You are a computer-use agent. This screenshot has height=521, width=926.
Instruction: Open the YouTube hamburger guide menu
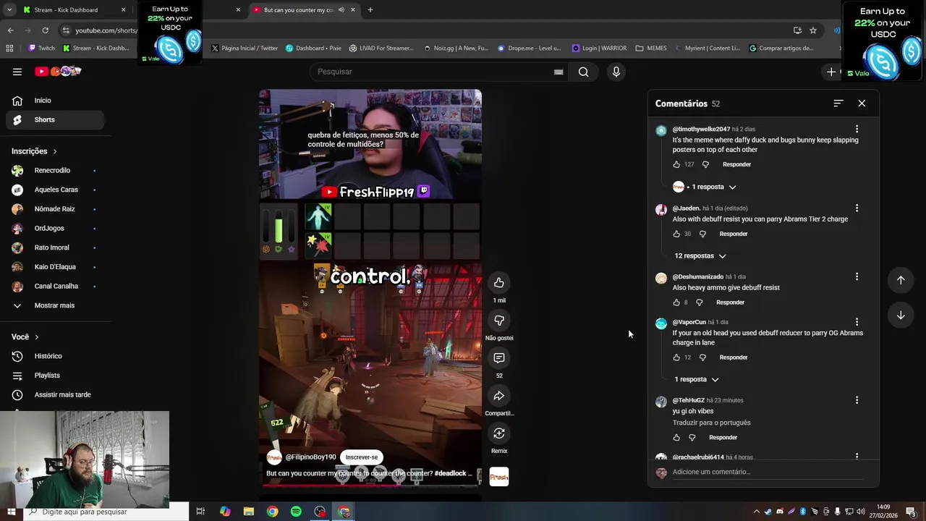(17, 72)
